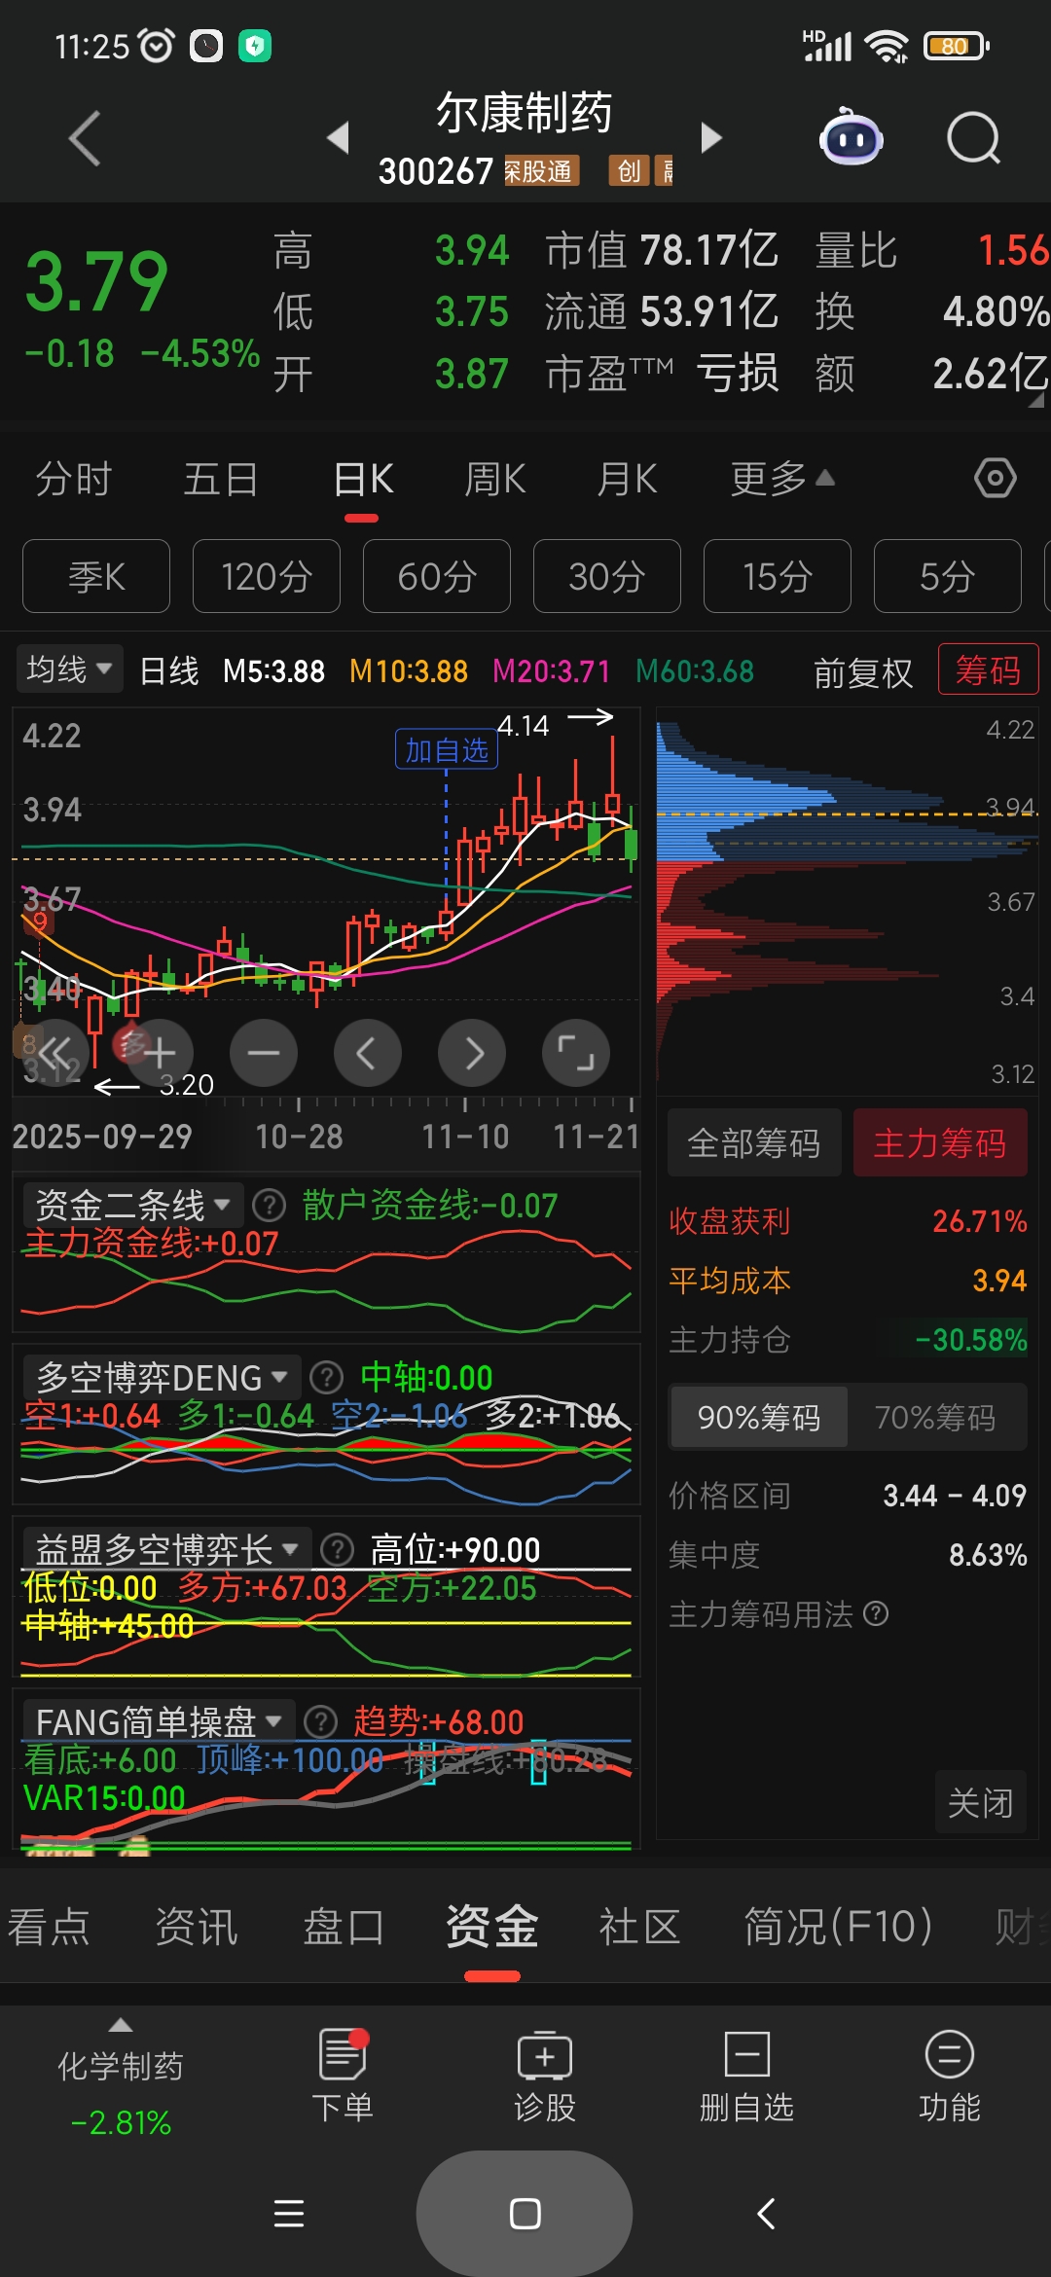The image size is (1051, 2277).
Task: Select 全部筹码 view
Action: (754, 1143)
